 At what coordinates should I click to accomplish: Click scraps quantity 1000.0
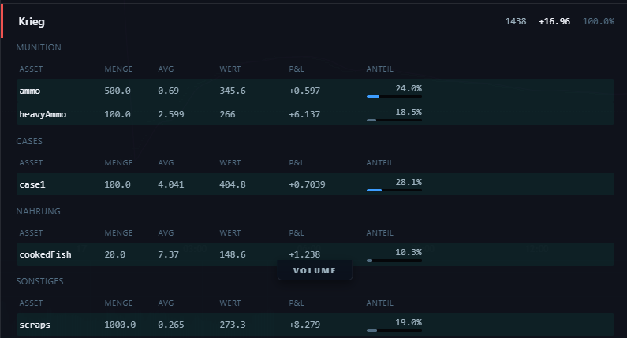click(x=120, y=325)
